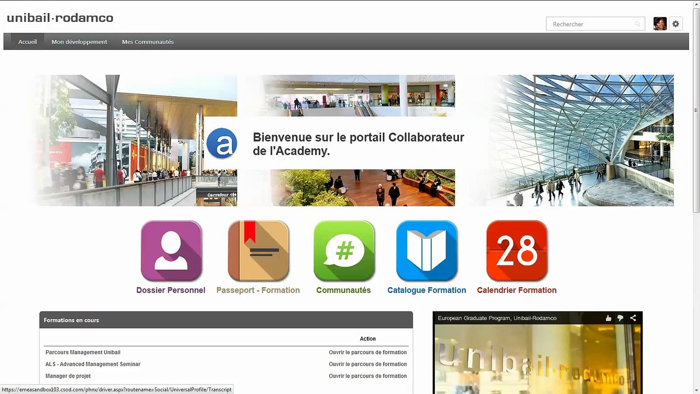Click the blue Academy 'a' logo
Screen dimensions: 700x394
[221, 143]
